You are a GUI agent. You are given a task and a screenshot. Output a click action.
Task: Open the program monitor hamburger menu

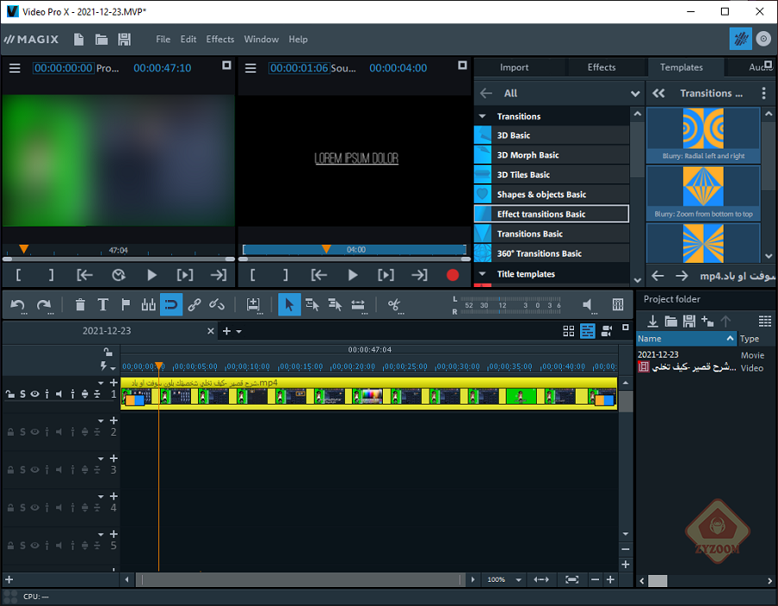15,68
